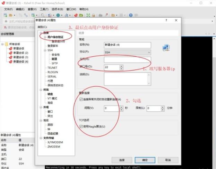216x169 pixels.
Task: Open dropdown arrow next to Properties icon
Action: coord(37,15)
